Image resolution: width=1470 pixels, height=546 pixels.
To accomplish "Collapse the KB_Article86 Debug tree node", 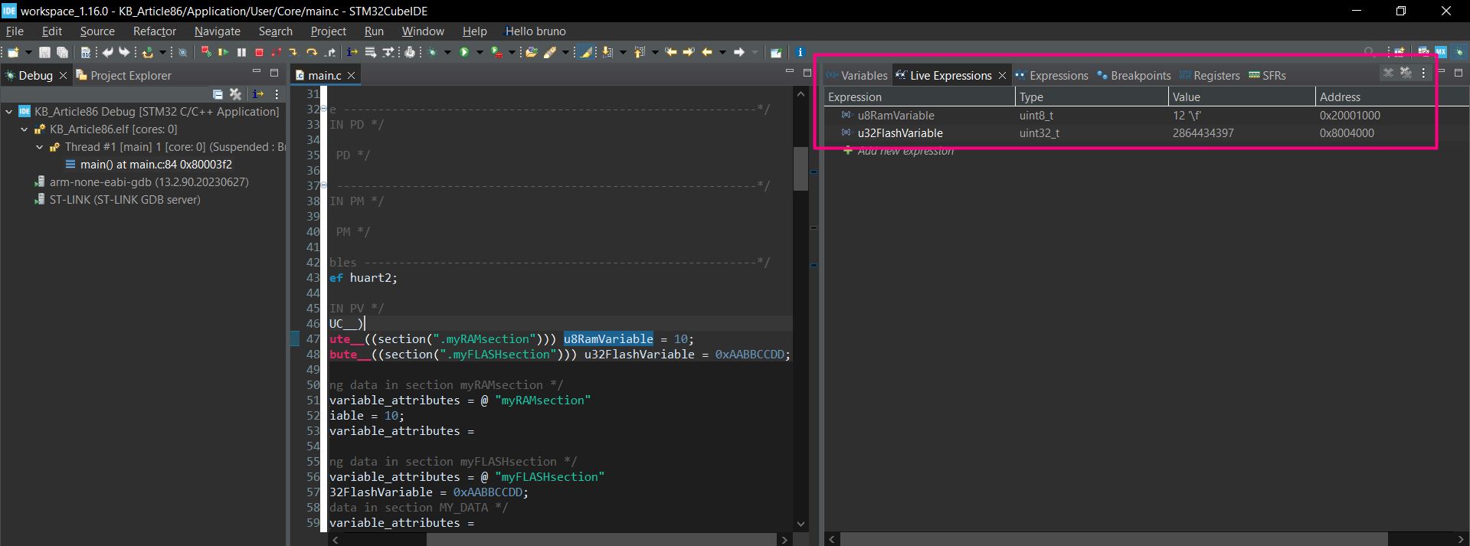I will pos(9,112).
